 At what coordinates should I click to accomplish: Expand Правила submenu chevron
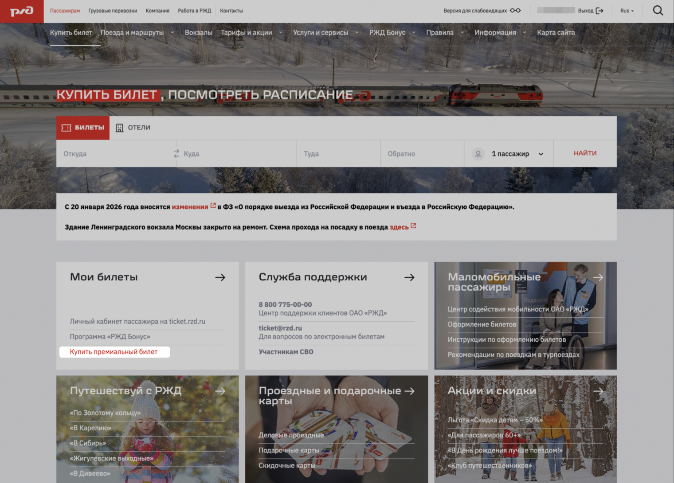pyautogui.click(x=462, y=32)
